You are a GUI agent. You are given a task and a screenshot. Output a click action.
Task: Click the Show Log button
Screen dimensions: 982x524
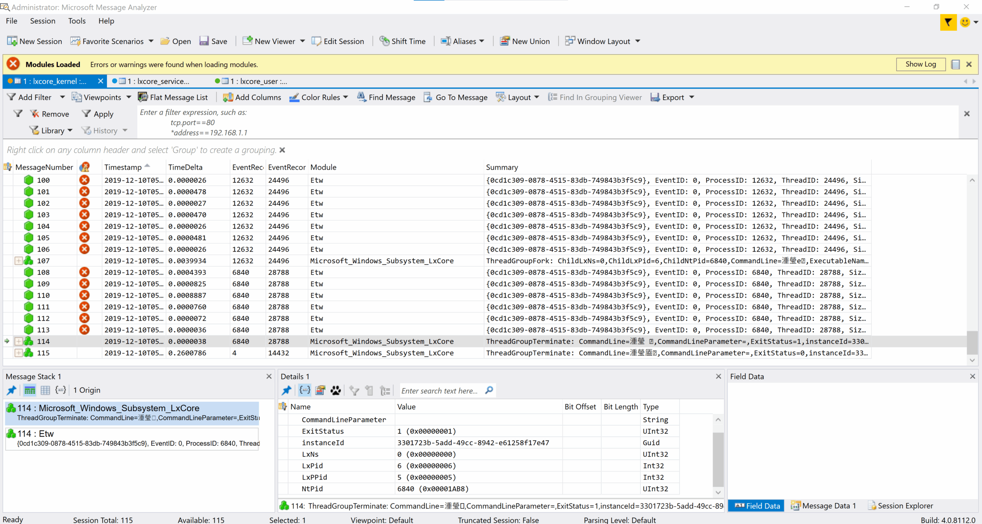[921, 64]
